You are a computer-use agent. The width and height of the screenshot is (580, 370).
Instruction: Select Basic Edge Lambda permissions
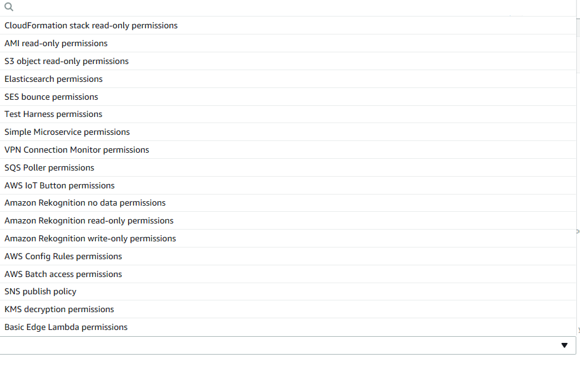pos(66,328)
